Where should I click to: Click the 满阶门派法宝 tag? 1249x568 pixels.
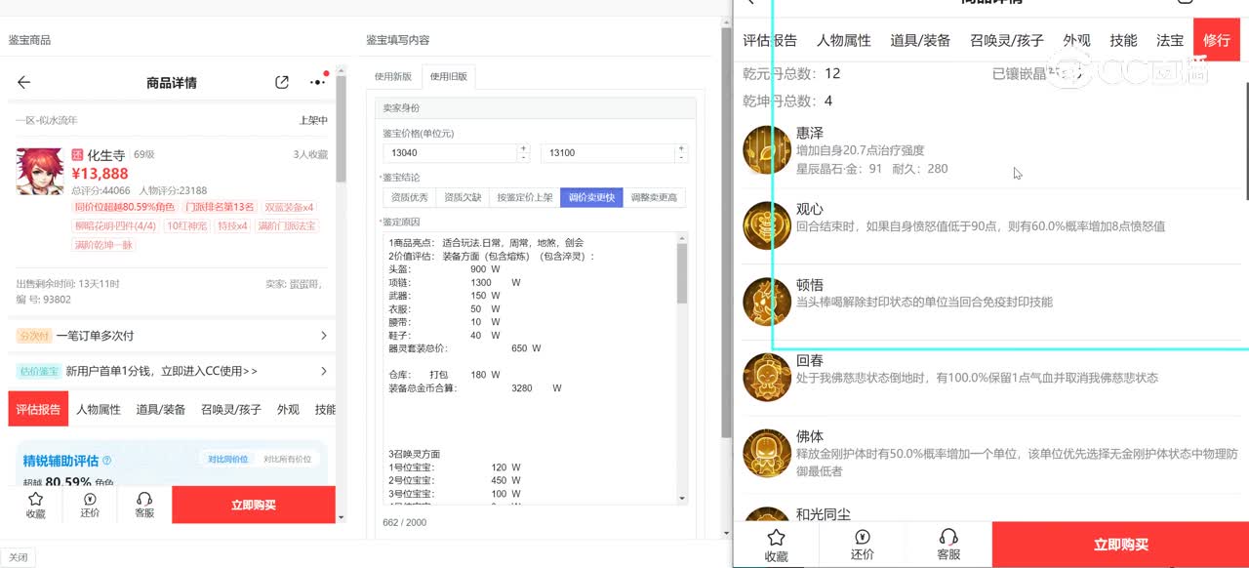pyautogui.click(x=287, y=225)
